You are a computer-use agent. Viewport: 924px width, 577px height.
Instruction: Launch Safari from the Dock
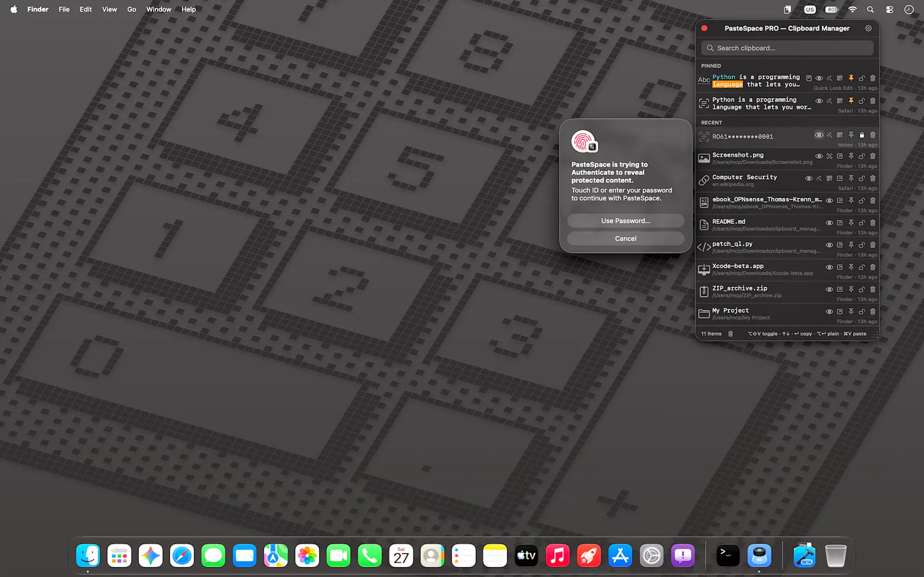pyautogui.click(x=182, y=556)
